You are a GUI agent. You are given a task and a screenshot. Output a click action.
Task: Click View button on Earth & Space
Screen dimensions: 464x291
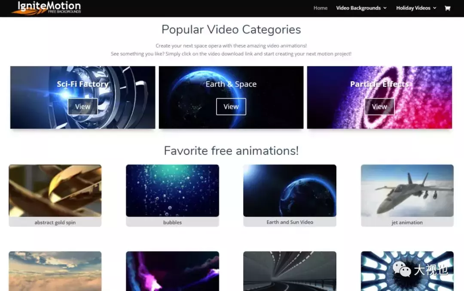click(231, 107)
